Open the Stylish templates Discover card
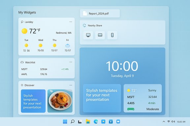This screenshot has height=126, width=190. point(33,101)
